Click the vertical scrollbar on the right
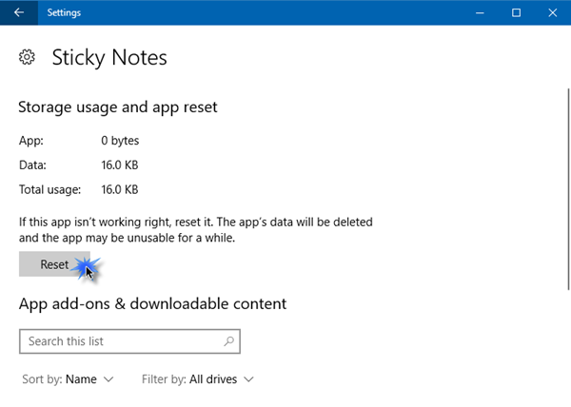571x407 pixels. [568, 189]
